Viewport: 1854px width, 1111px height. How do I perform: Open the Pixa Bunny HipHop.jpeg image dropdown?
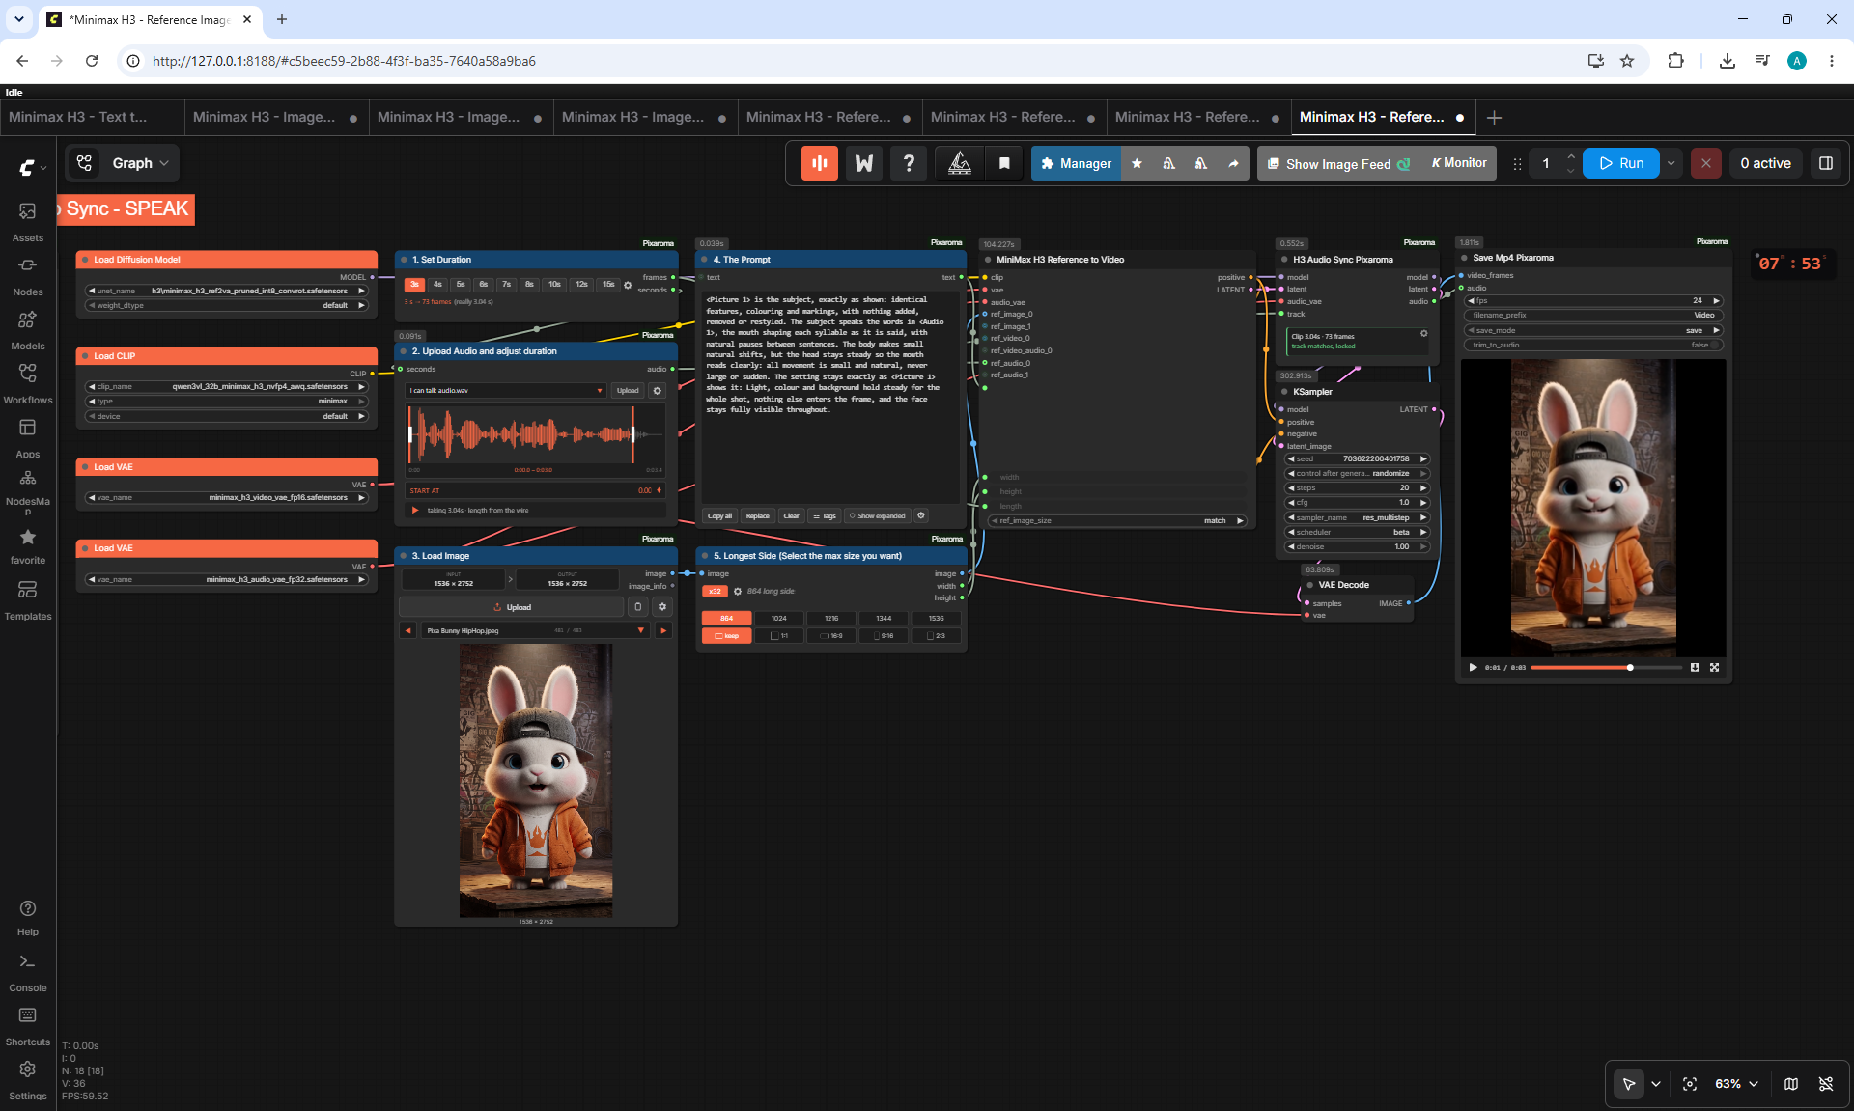[535, 630]
